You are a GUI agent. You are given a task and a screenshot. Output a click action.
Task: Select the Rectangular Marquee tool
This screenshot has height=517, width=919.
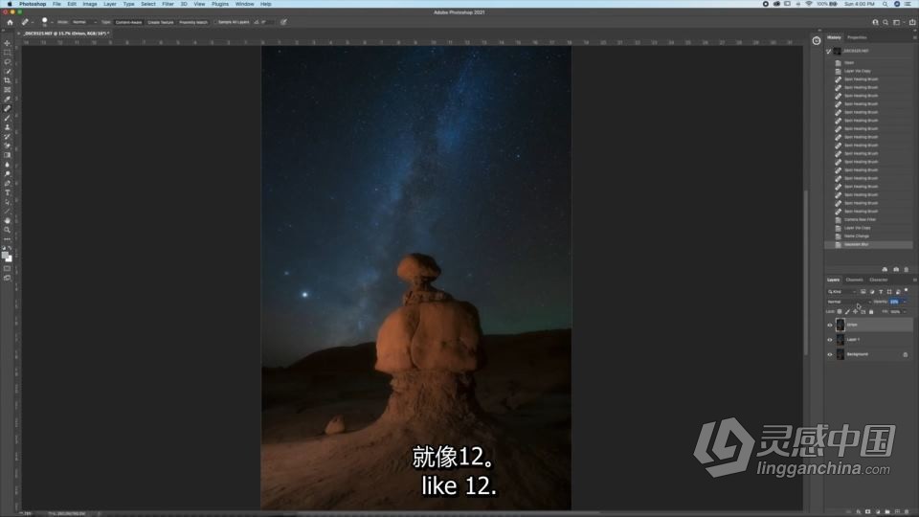tap(7, 52)
